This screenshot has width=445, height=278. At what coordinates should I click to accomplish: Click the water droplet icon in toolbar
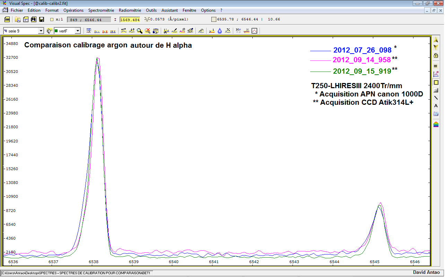[x=220, y=31]
